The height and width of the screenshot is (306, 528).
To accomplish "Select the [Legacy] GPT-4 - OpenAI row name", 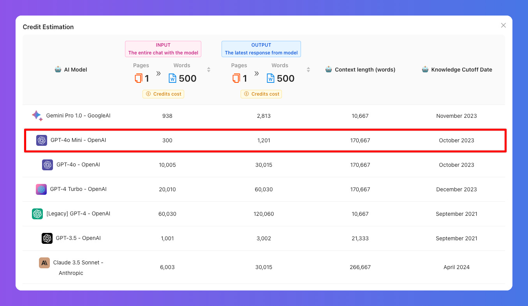I will 78,213.
